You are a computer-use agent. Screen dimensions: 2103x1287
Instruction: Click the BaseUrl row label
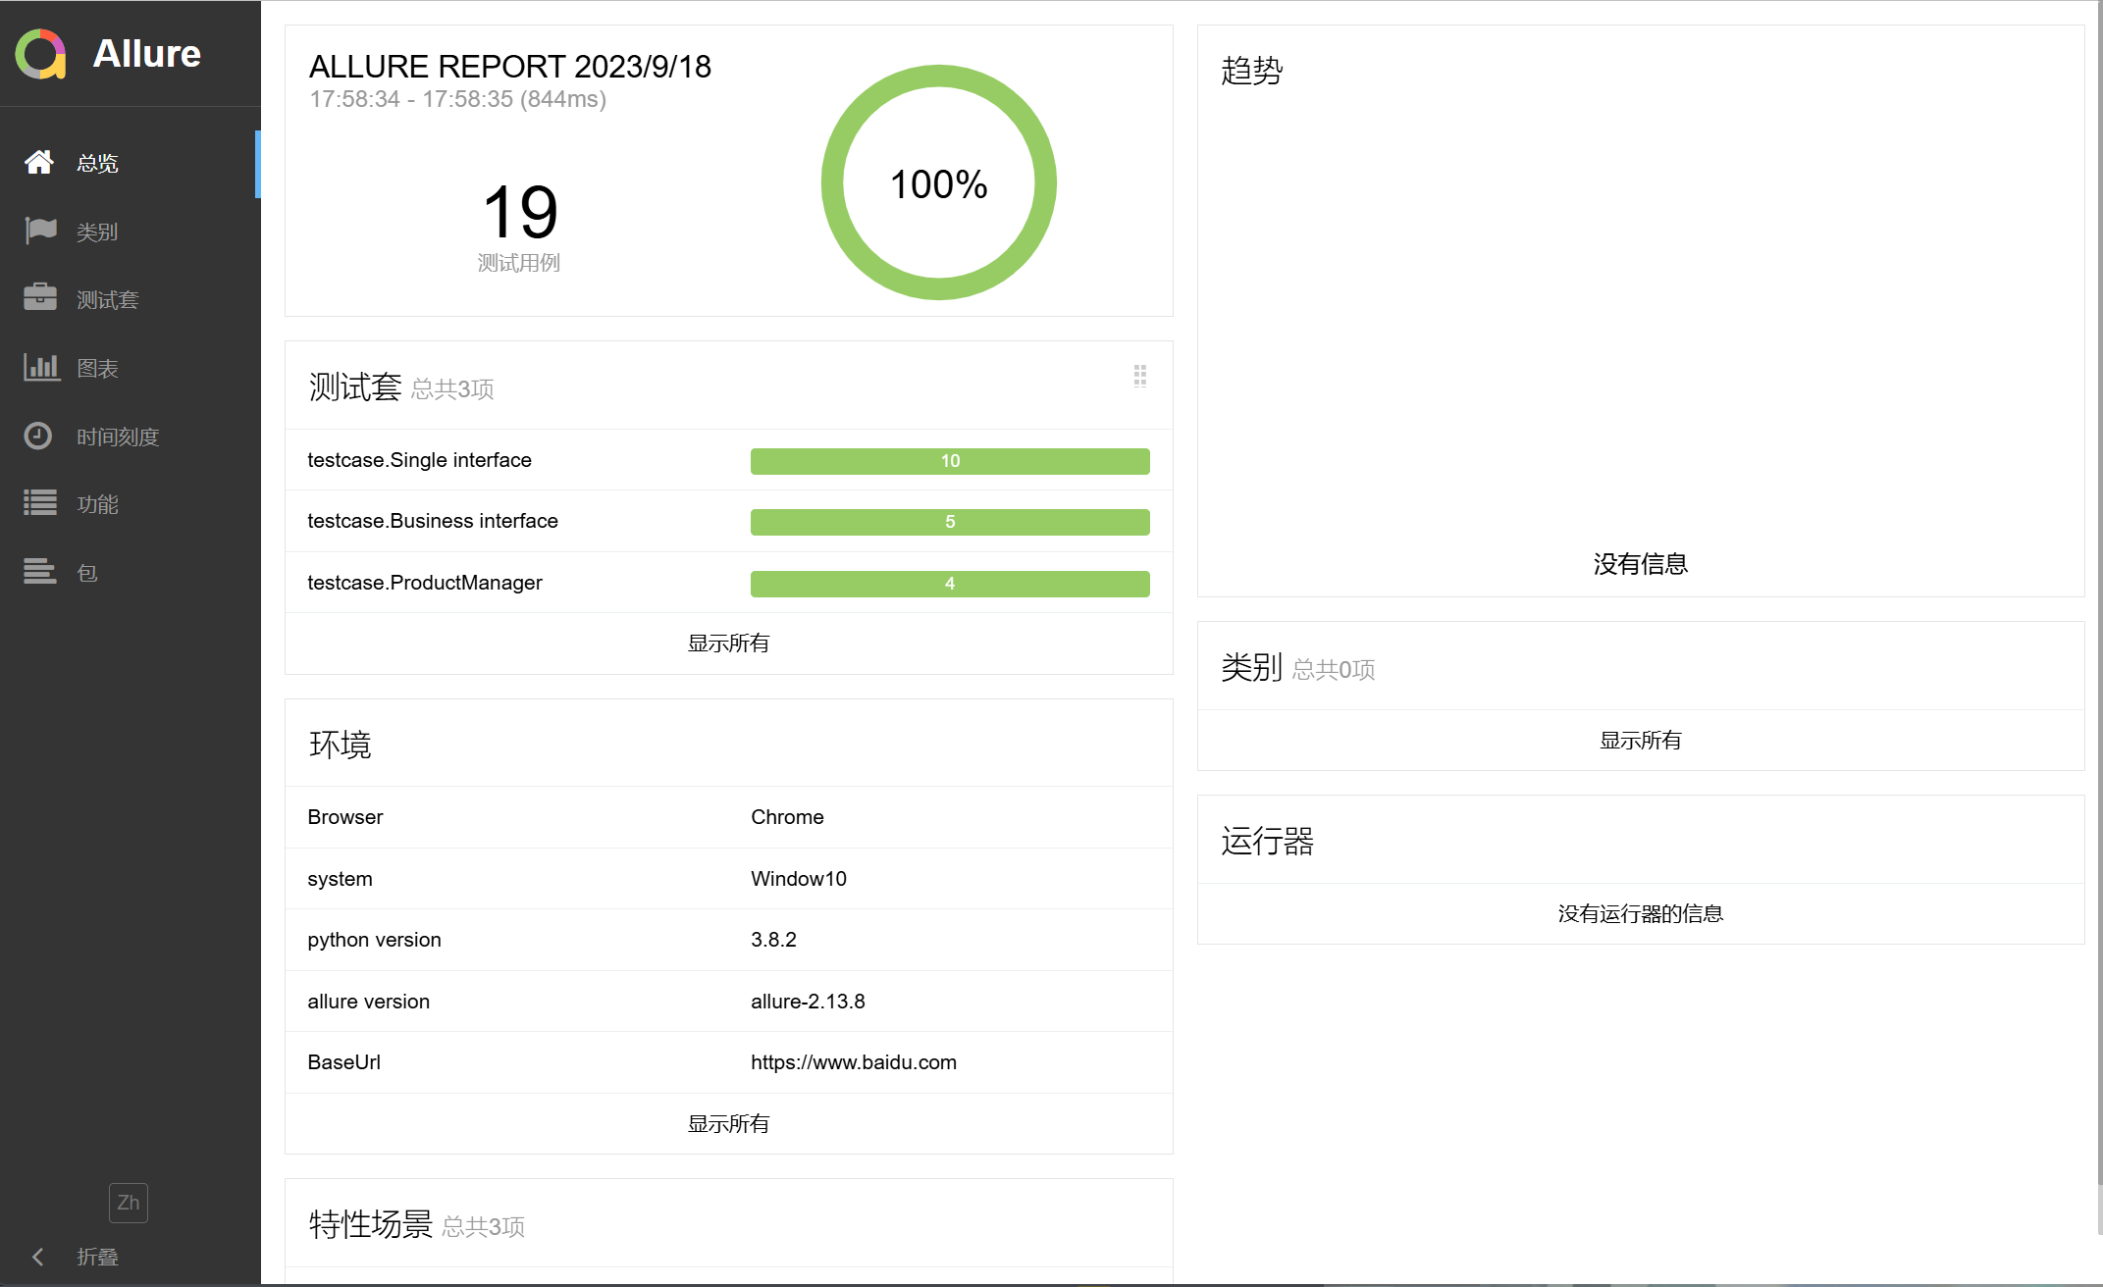343,1062
